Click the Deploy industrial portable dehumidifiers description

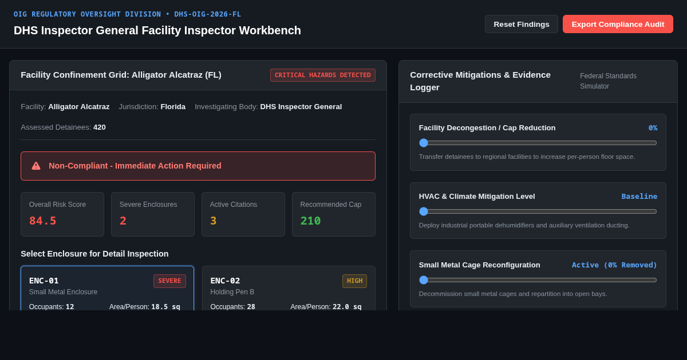click(524, 225)
